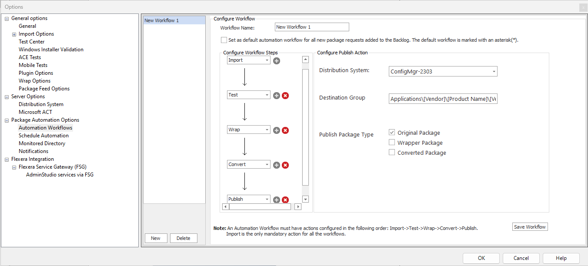The image size is (588, 266).
Task: Add a step after Import
Action: point(277,61)
